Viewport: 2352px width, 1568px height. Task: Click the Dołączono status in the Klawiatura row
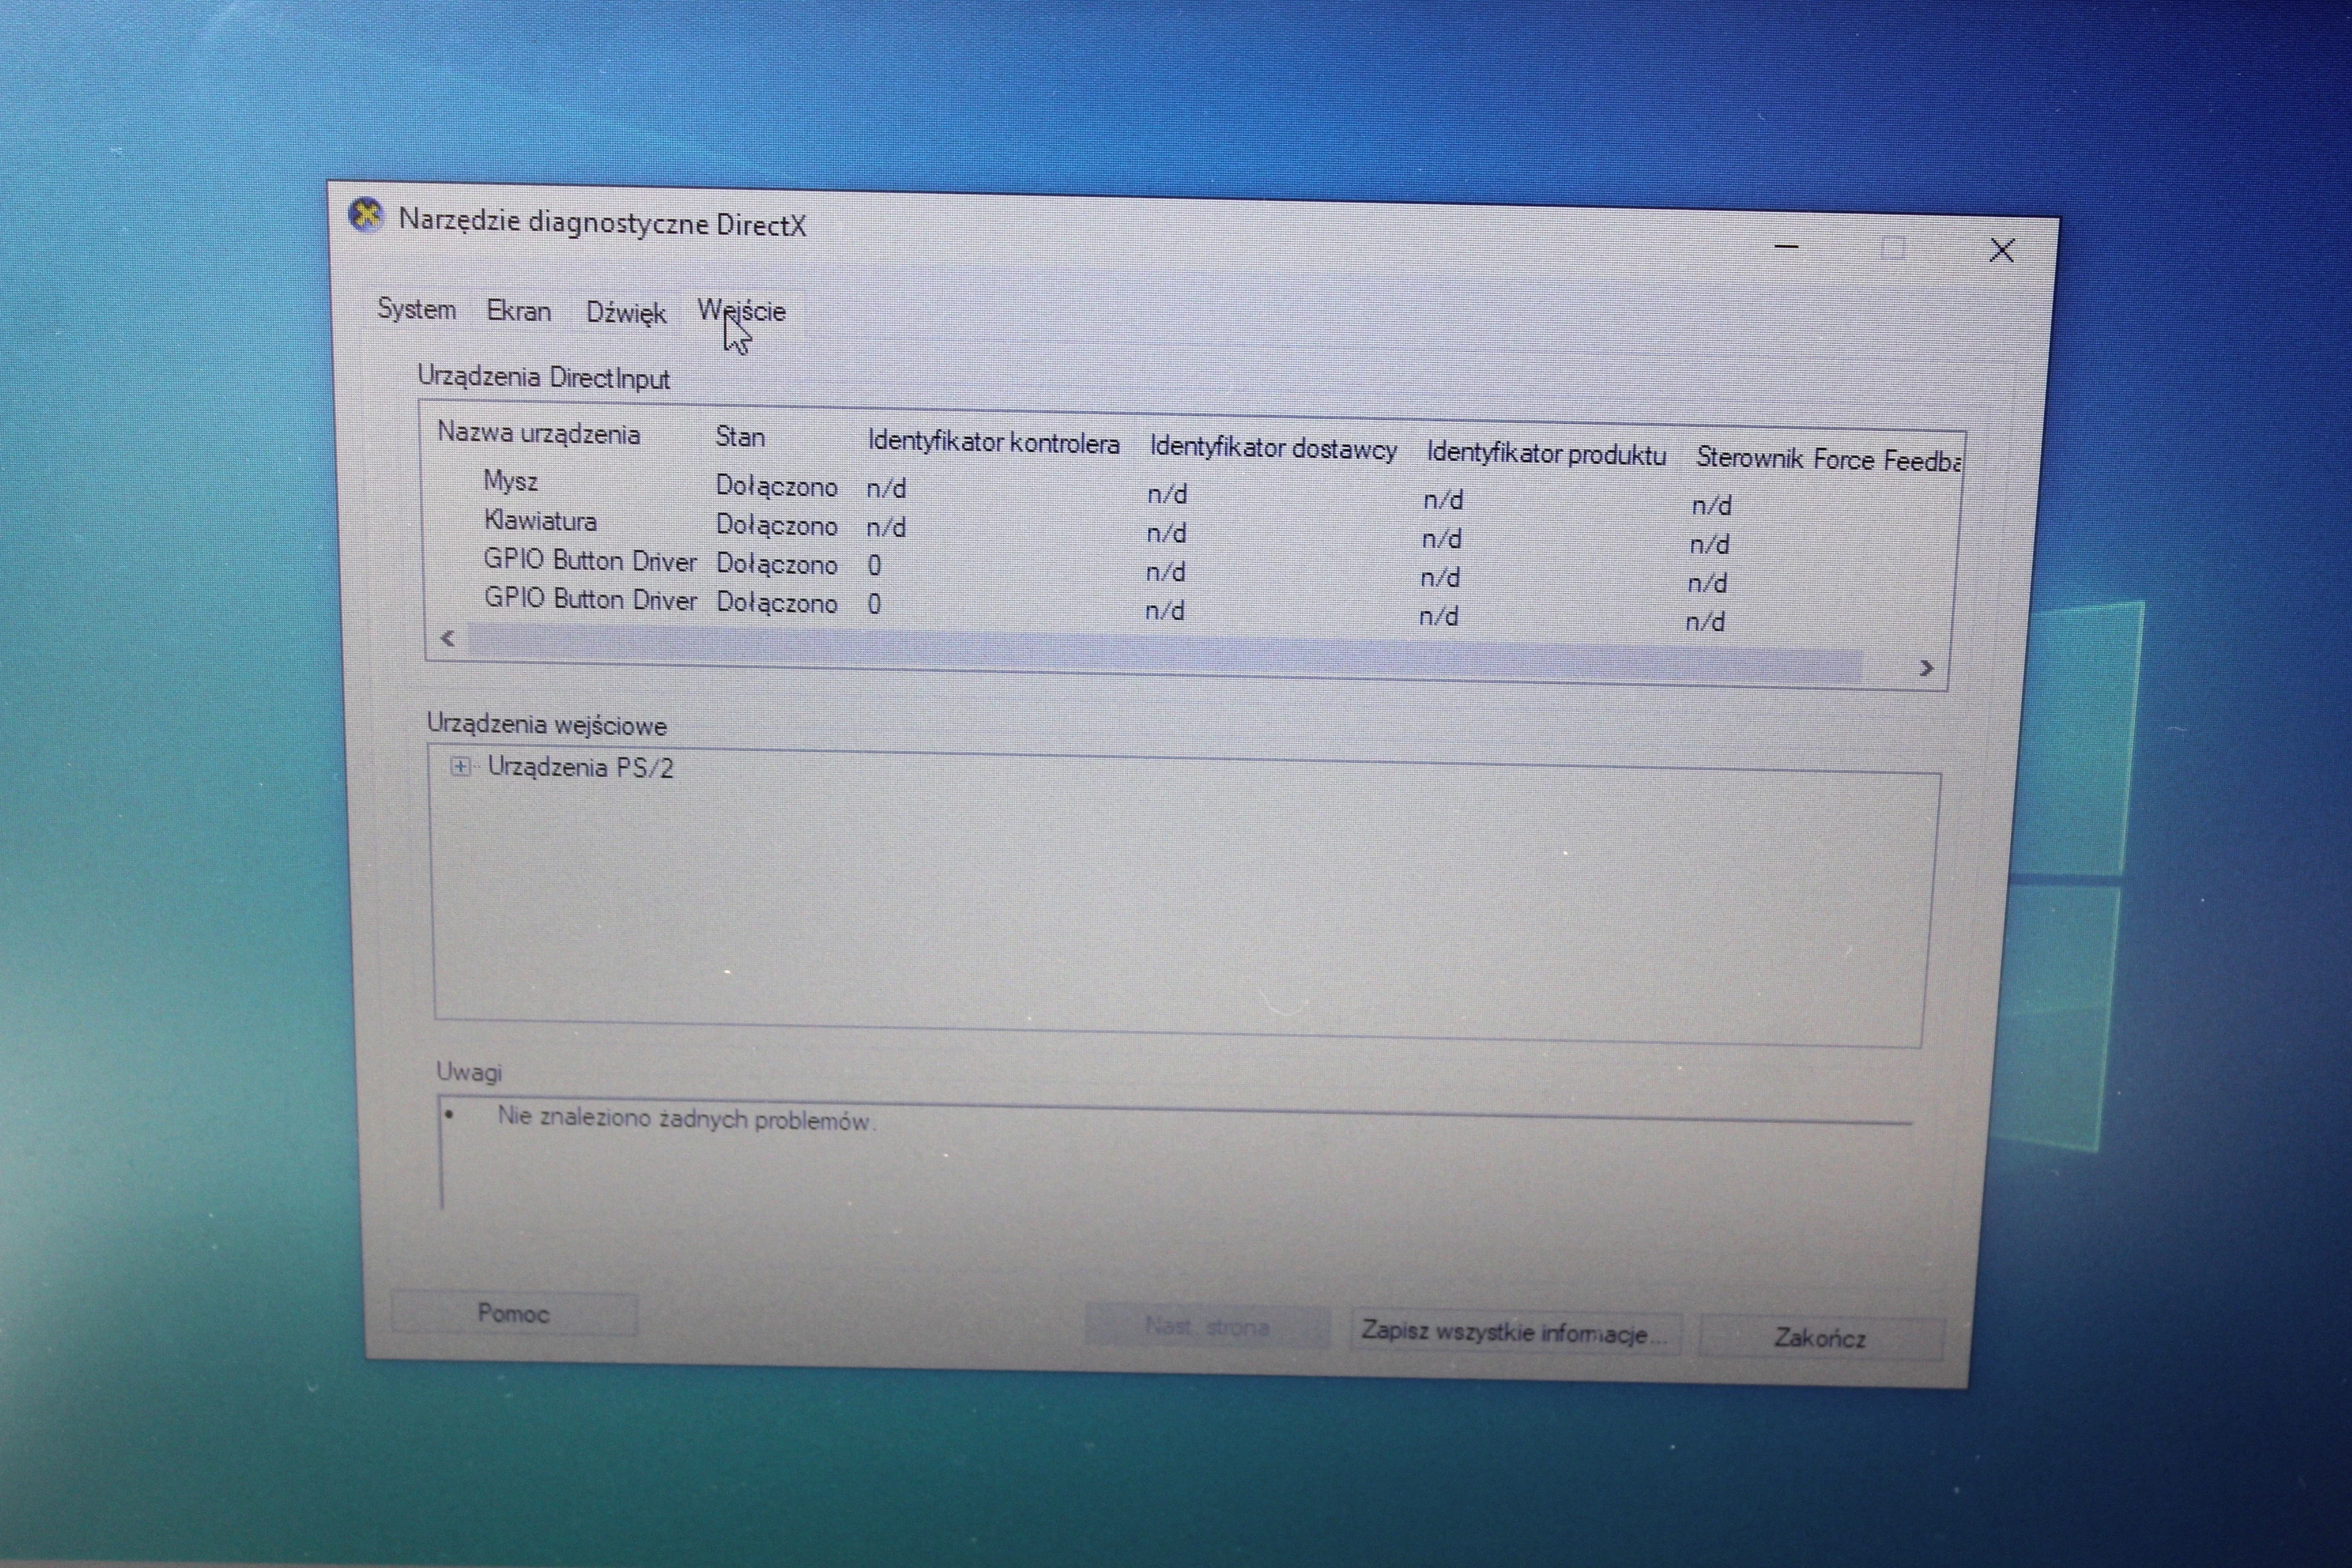[x=776, y=526]
